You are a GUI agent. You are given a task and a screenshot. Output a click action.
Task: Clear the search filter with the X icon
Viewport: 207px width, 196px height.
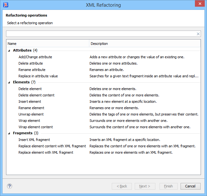tap(198, 34)
